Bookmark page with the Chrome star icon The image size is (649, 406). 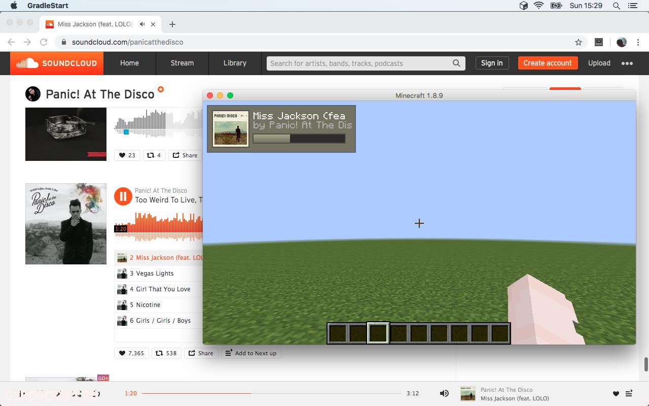coord(579,42)
